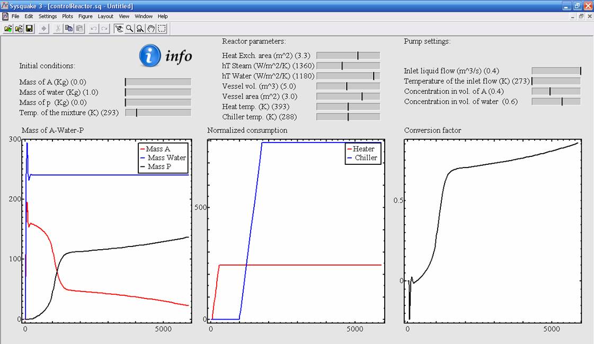The image size is (594, 344).
Task: Open the File menu
Action: pos(15,16)
